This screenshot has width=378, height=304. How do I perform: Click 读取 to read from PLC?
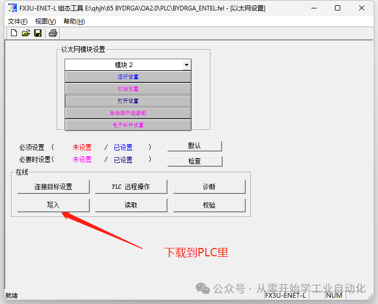131,205
